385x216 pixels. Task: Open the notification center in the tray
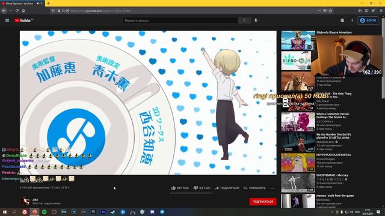[x=378, y=212]
